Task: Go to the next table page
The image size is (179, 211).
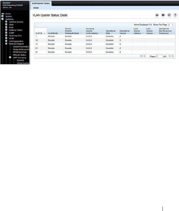Action: pos(170,56)
